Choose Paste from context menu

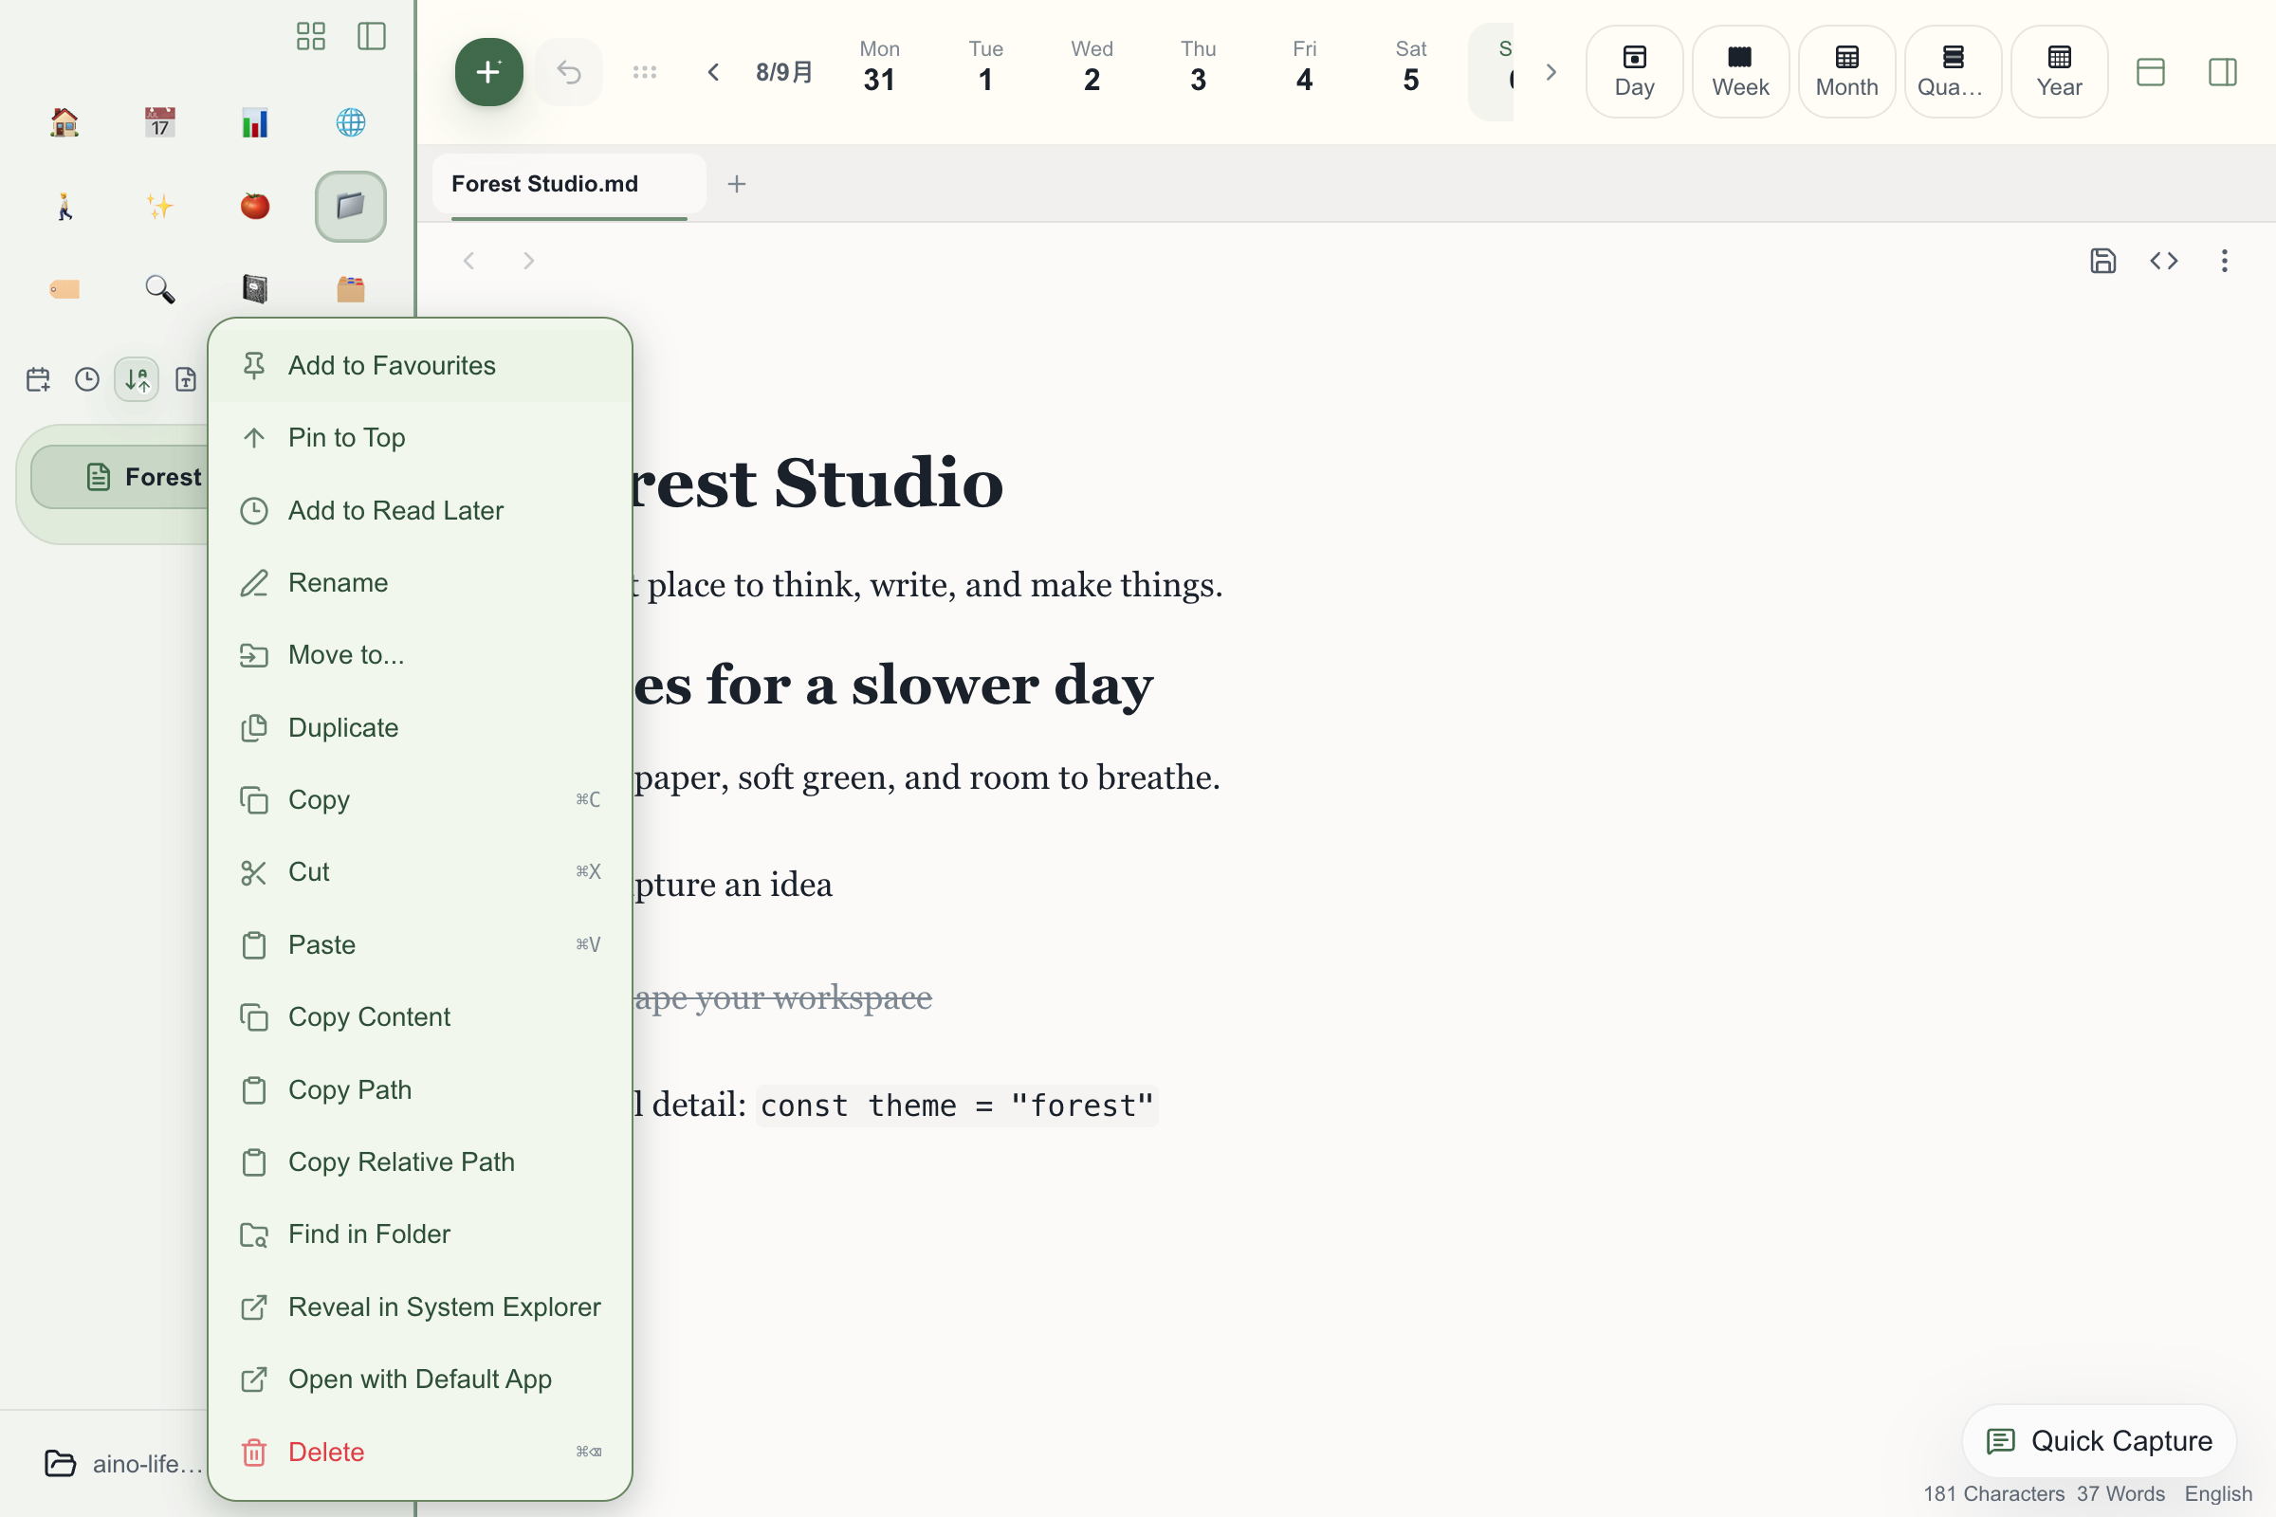click(420, 944)
